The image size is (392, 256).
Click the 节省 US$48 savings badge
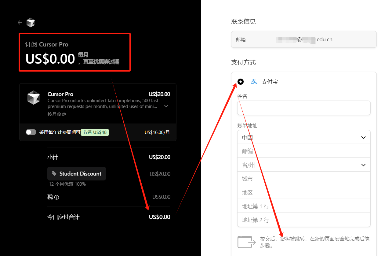95,132
